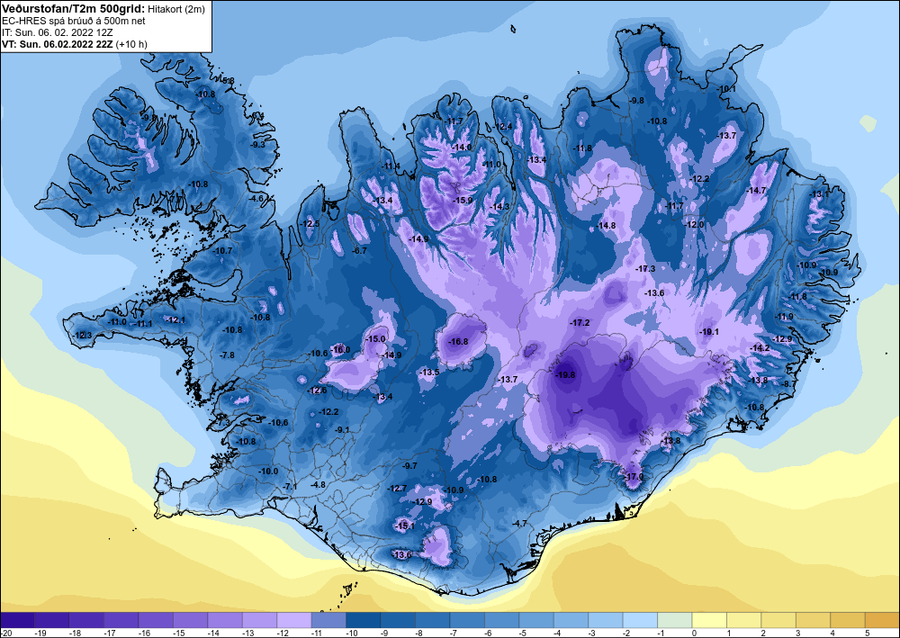Click the -4.6 temperature label

click(x=256, y=199)
